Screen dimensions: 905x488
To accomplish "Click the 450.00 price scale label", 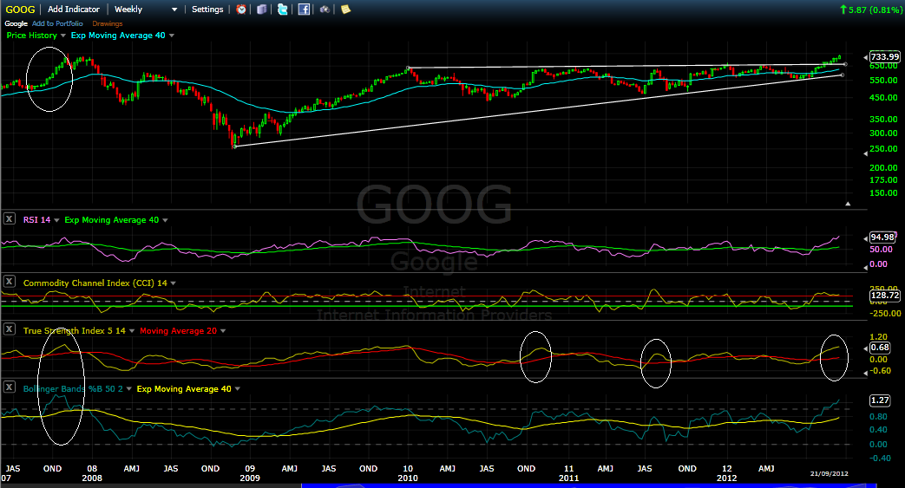I will 883,97.
